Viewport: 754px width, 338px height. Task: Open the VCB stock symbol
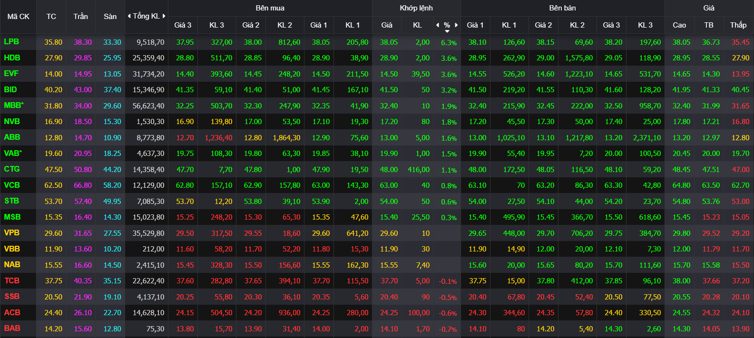(x=12, y=185)
